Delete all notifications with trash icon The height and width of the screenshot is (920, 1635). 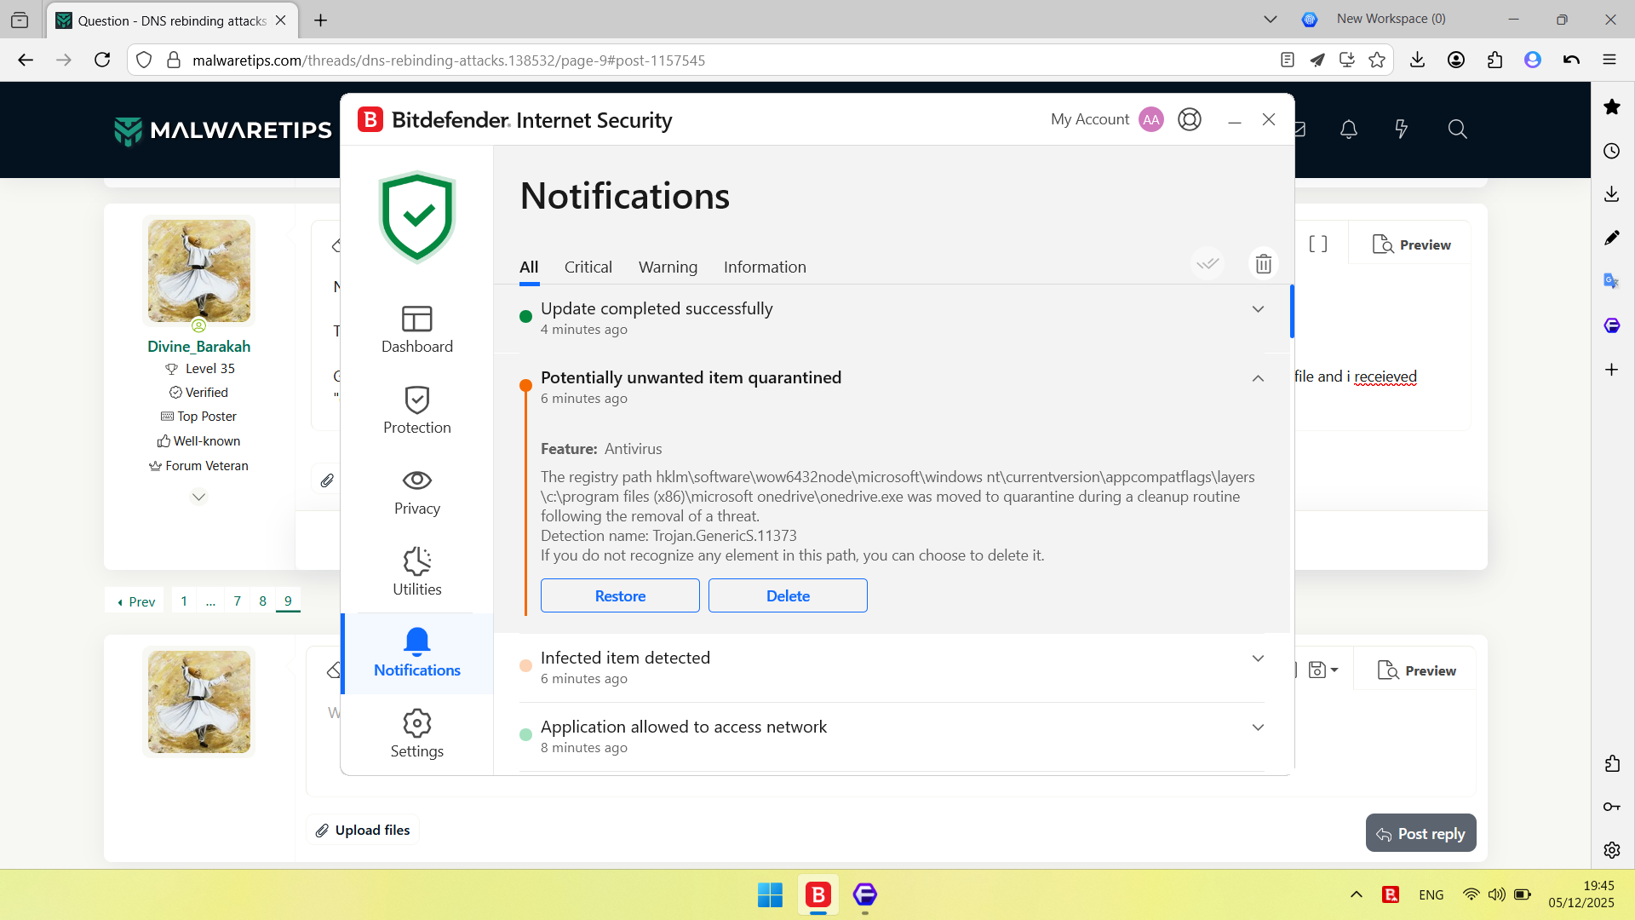coord(1264,264)
